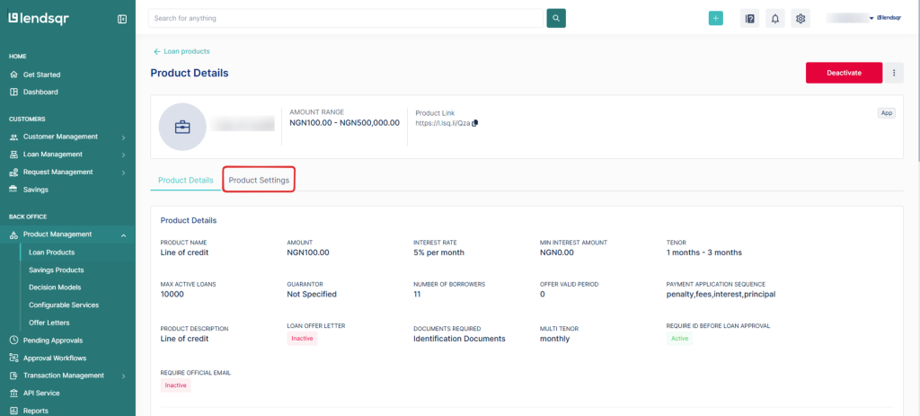Go back to Loan products
Viewport: 920px width, 416px height.
point(181,51)
